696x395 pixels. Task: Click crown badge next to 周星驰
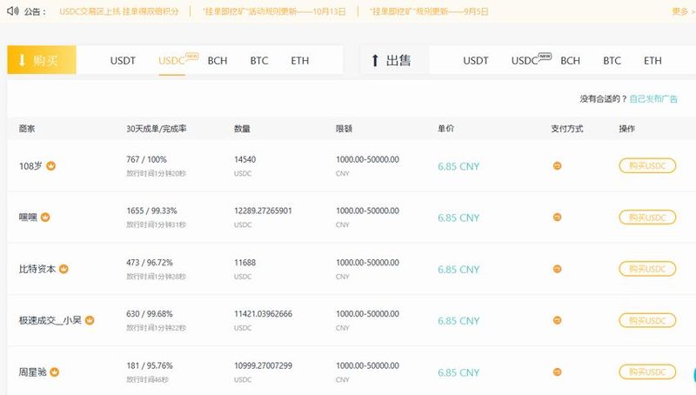click(54, 372)
